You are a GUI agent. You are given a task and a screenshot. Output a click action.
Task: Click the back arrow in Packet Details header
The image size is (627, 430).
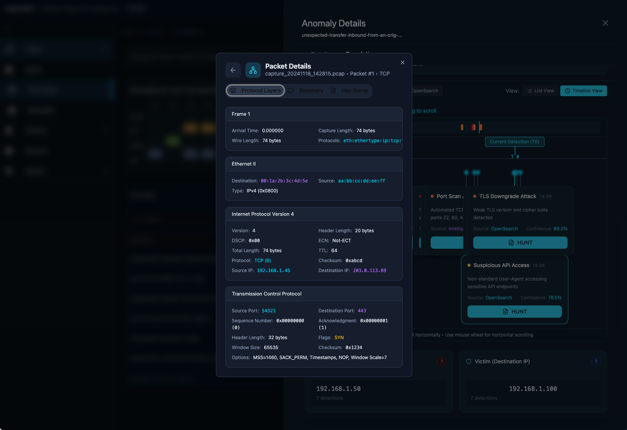[x=233, y=70]
